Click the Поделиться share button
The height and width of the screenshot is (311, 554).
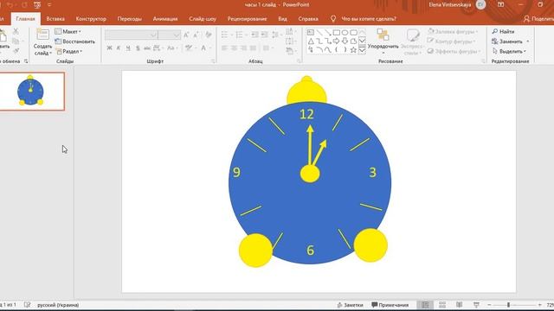(538, 19)
